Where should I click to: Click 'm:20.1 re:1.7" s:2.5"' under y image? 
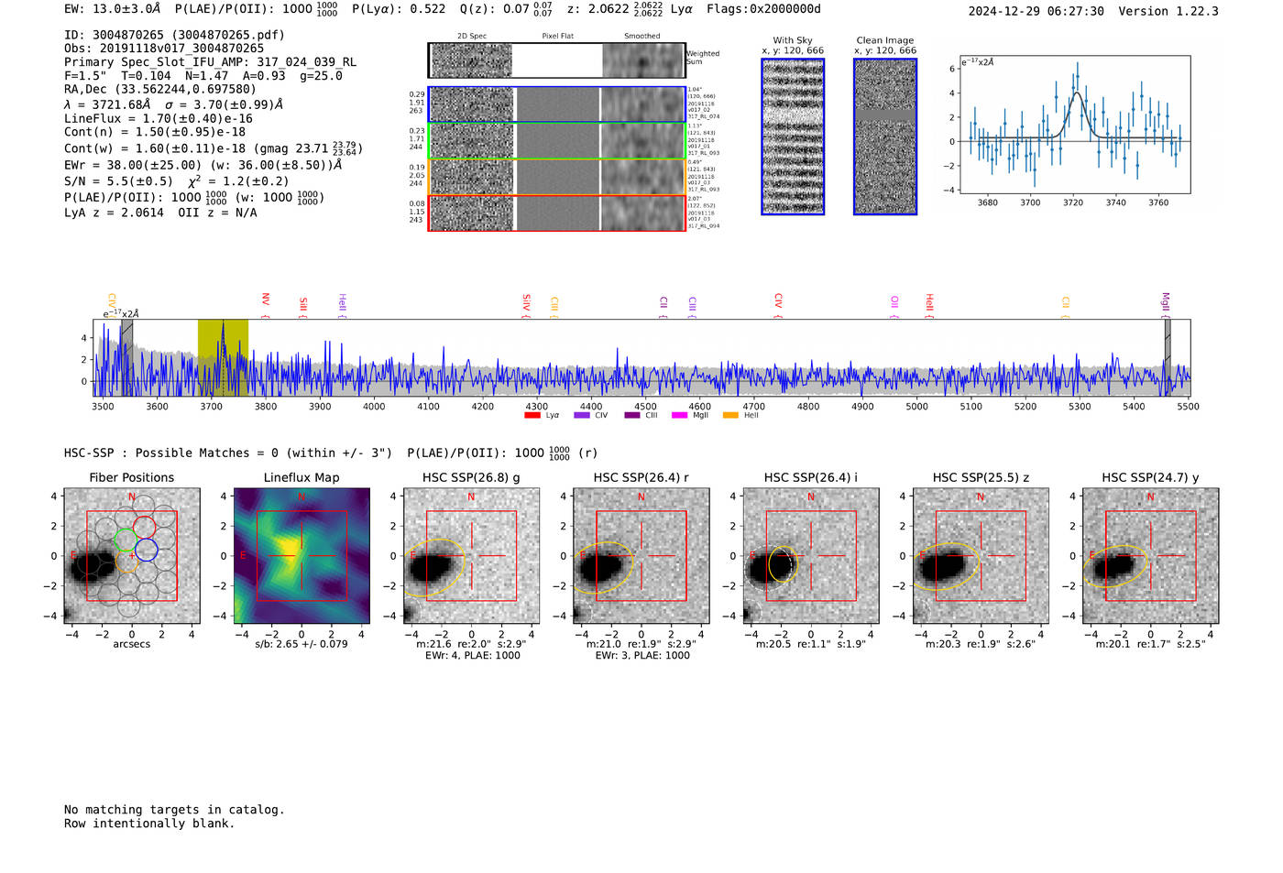(1151, 644)
